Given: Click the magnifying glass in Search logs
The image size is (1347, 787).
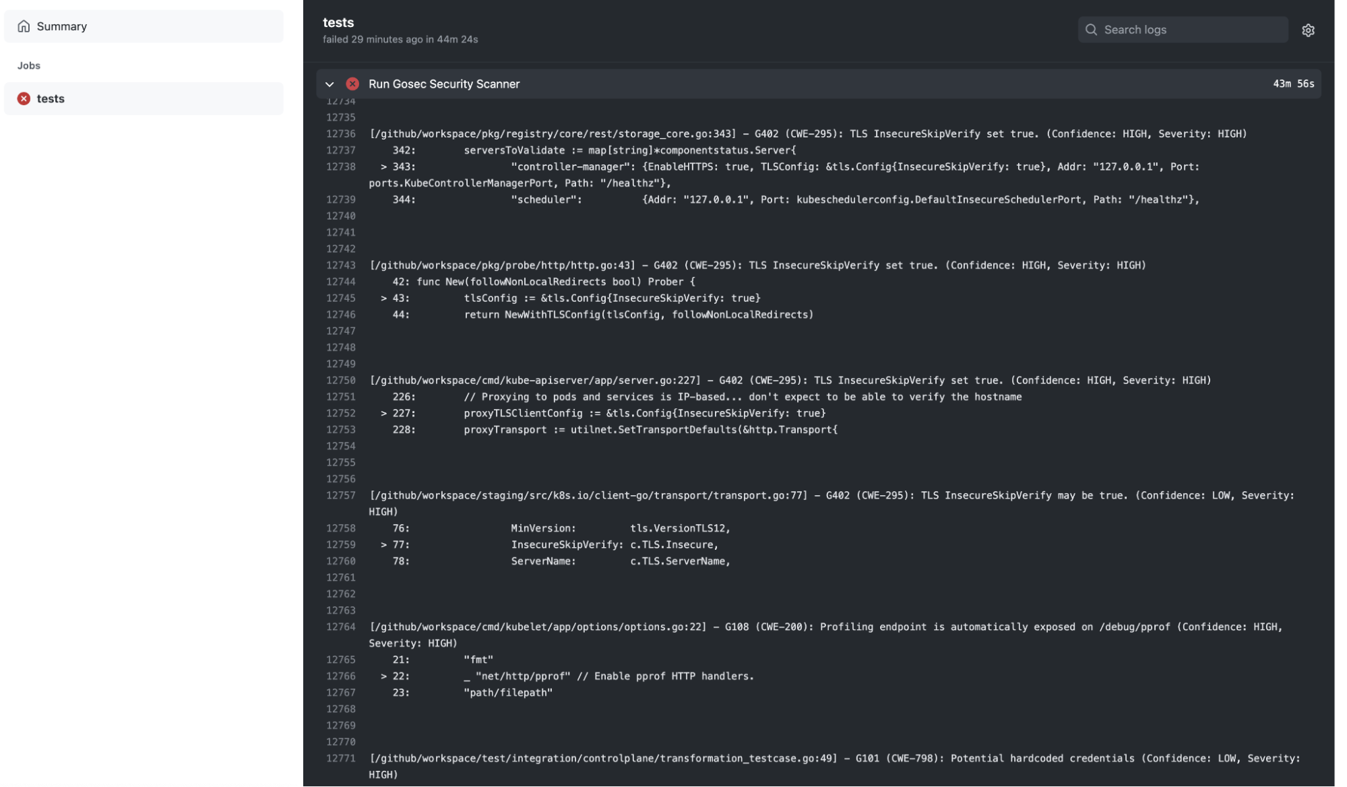Looking at the screenshot, I should [x=1092, y=30].
